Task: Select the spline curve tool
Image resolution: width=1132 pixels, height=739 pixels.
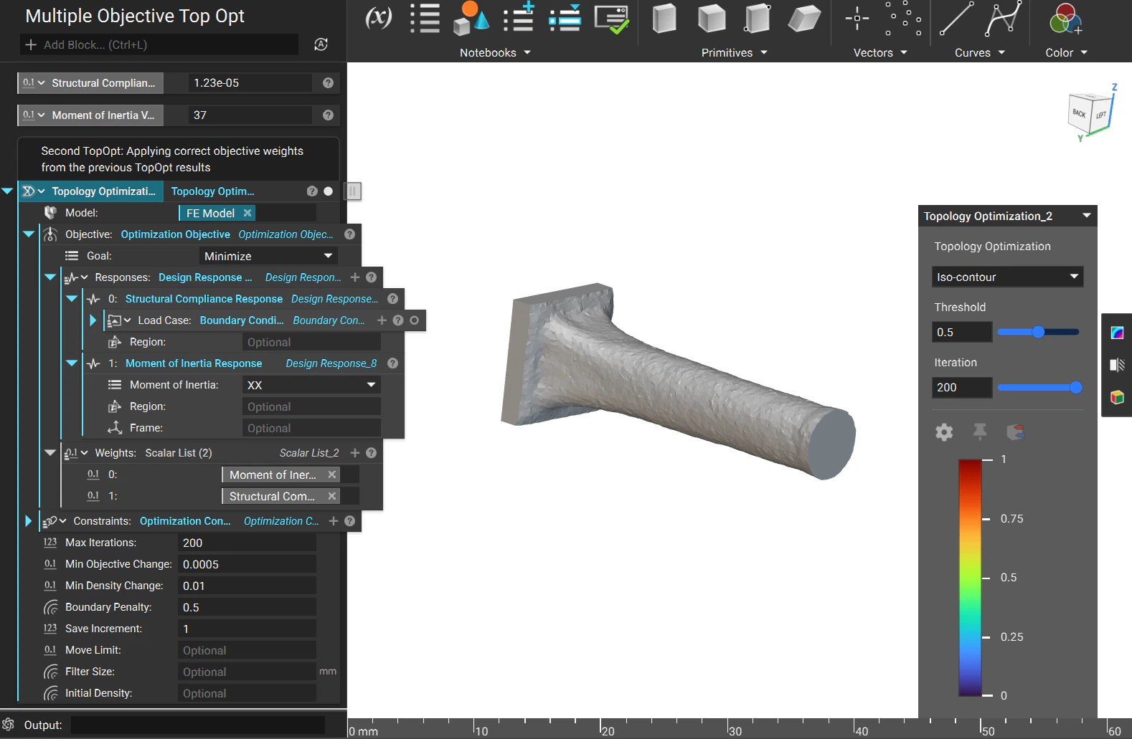Action: coord(1003,18)
